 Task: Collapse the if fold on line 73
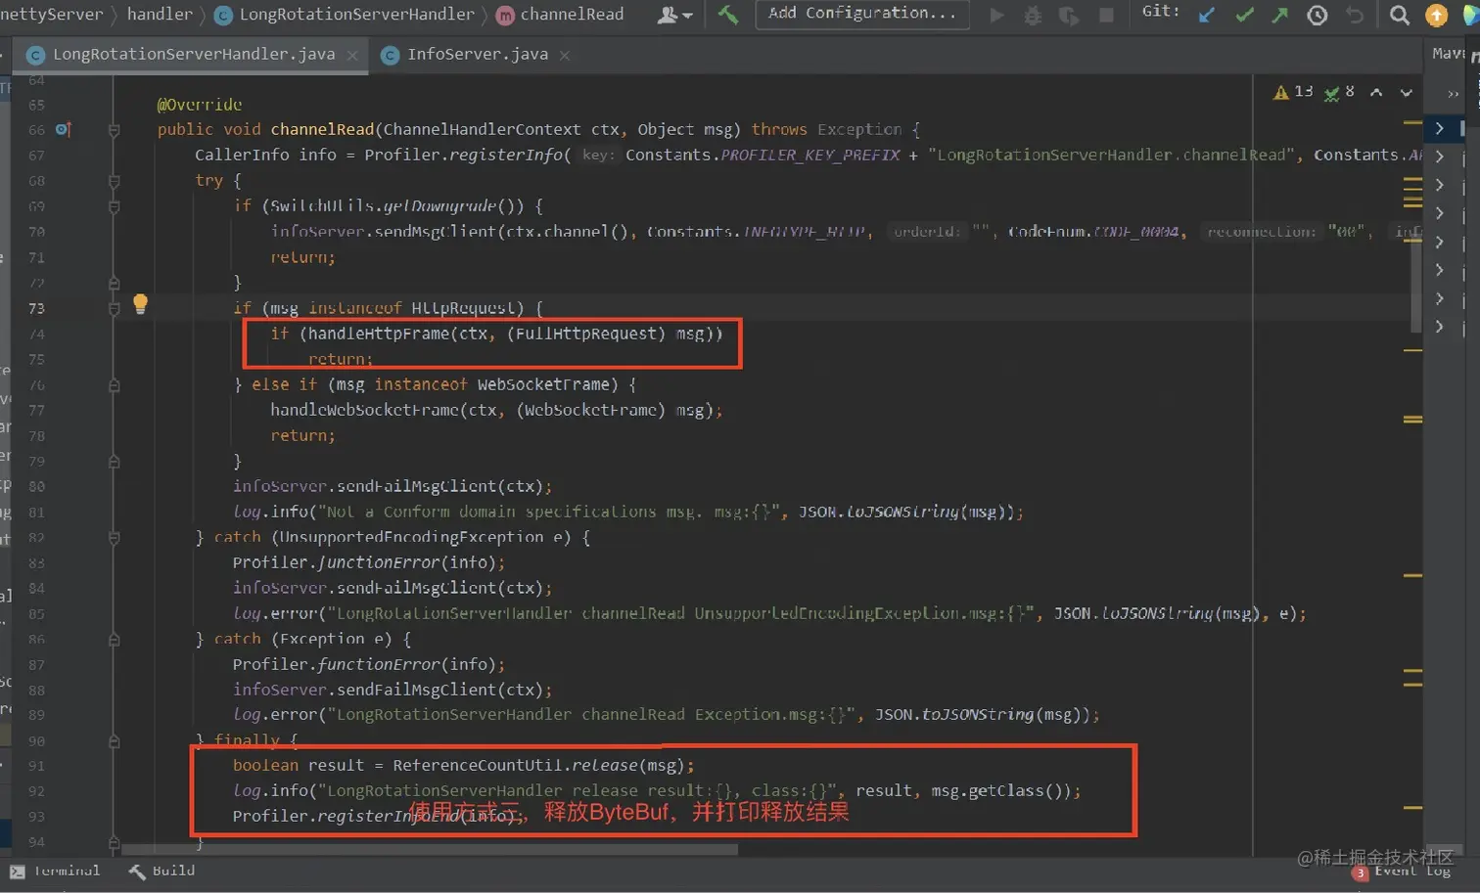(x=114, y=308)
